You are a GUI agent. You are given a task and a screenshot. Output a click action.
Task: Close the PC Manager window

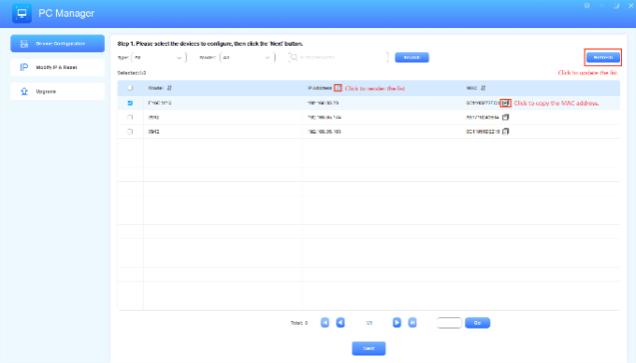tap(631, 6)
